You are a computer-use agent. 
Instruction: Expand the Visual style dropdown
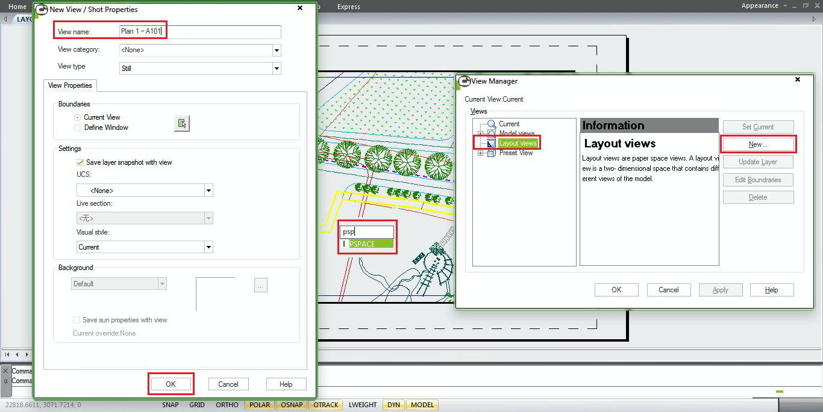208,247
